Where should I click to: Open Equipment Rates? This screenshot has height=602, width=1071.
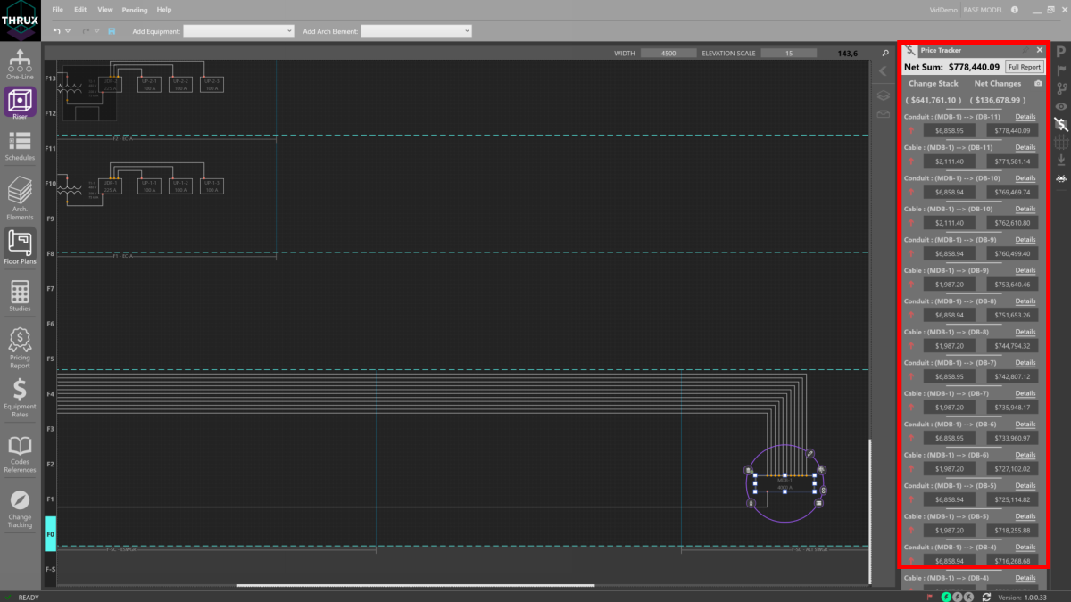tap(20, 398)
